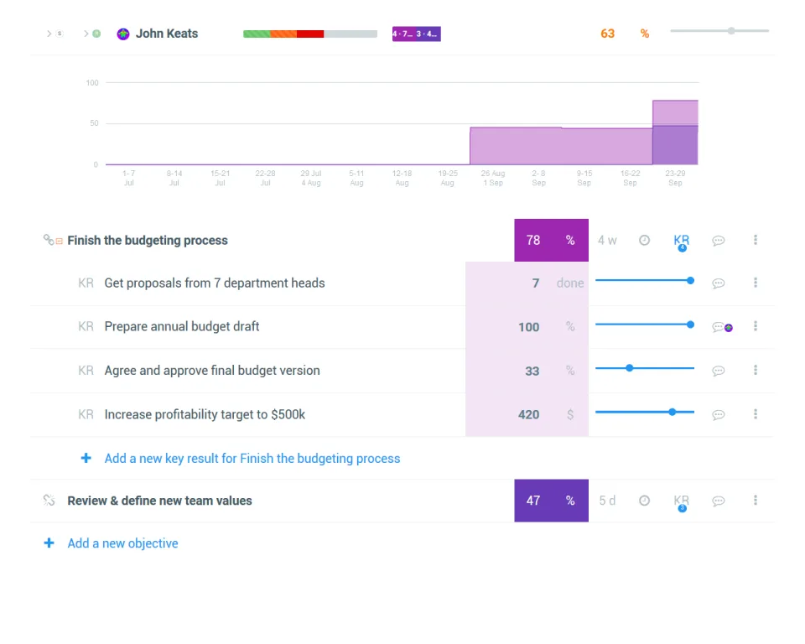
Task: Click Add a new objective link
Action: pyautogui.click(x=122, y=543)
